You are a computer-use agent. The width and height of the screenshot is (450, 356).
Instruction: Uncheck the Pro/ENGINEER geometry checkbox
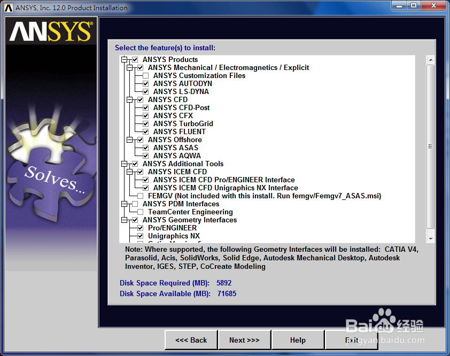[x=141, y=228]
